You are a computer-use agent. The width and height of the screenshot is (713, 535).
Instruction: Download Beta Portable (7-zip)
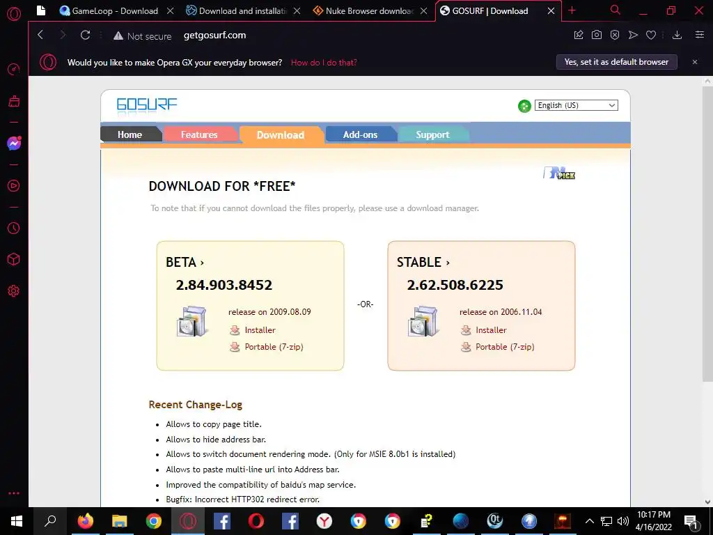[273, 347]
